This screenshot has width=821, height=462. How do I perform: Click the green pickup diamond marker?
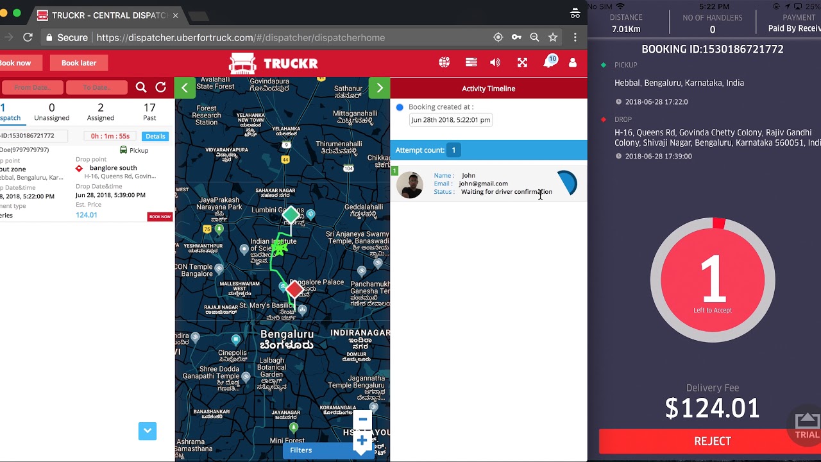[292, 215]
